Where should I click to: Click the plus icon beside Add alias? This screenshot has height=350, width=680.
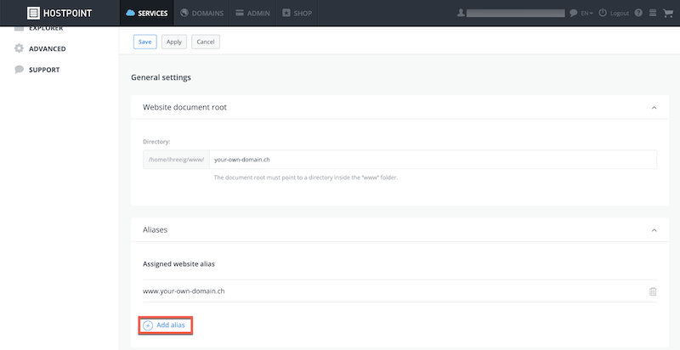148,325
